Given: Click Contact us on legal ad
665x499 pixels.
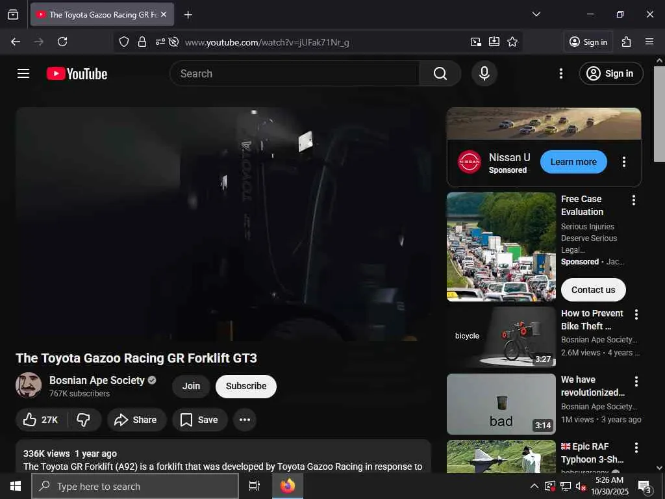Looking at the screenshot, I should click(593, 290).
